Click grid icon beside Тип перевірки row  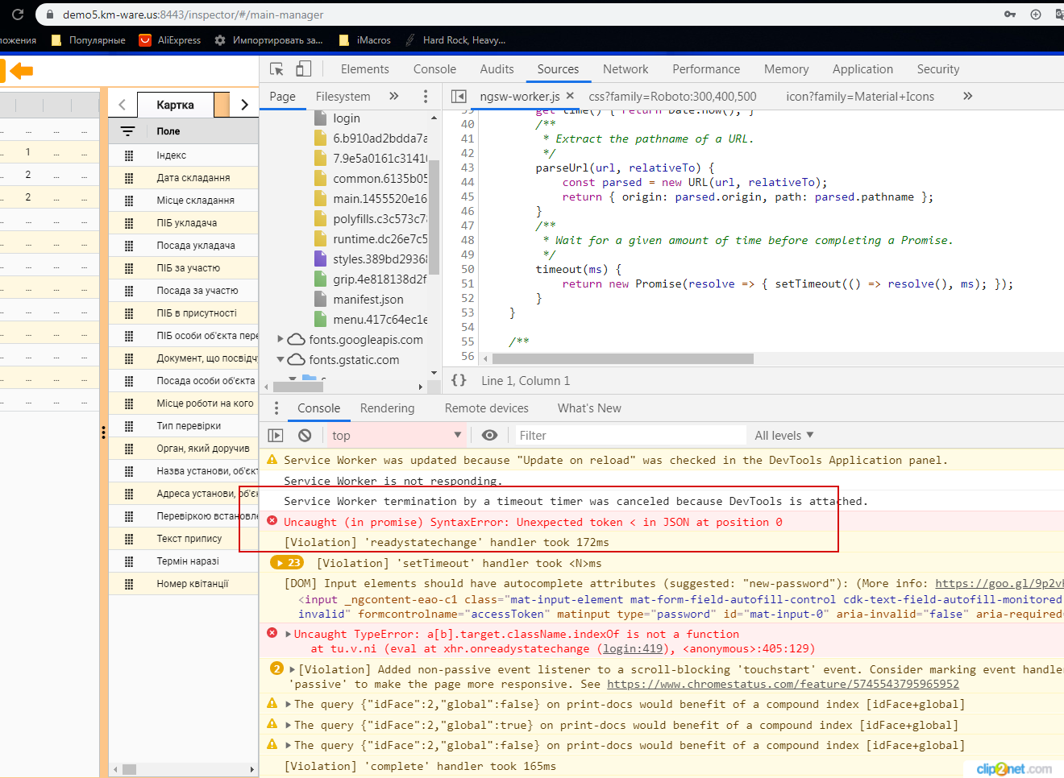coord(129,426)
